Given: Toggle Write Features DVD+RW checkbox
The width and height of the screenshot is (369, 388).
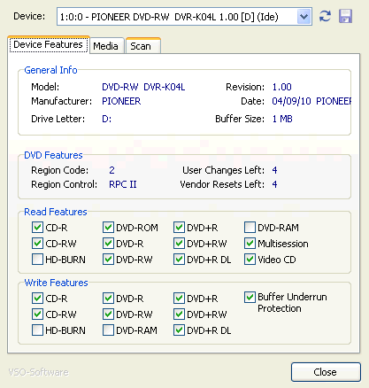Looking at the screenshot, I should tap(179, 314).
